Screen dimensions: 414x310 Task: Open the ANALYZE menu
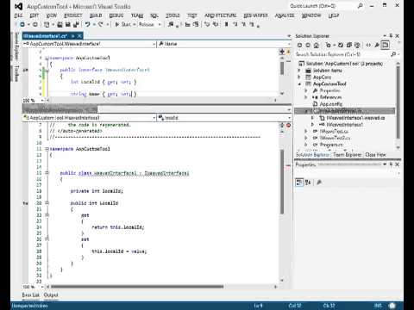285,15
